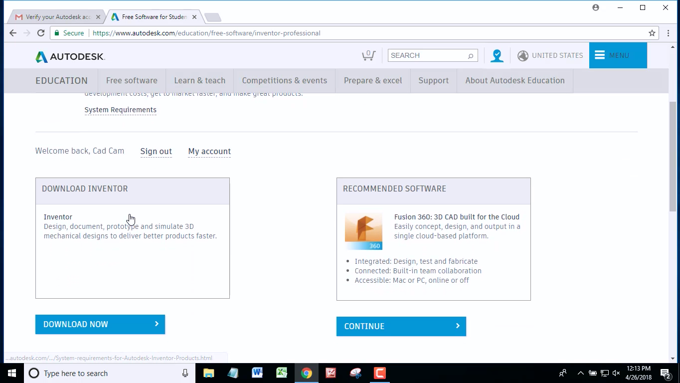The width and height of the screenshot is (680, 383).
Task: Open the red Camtasia taskbar icon
Action: 380,373
